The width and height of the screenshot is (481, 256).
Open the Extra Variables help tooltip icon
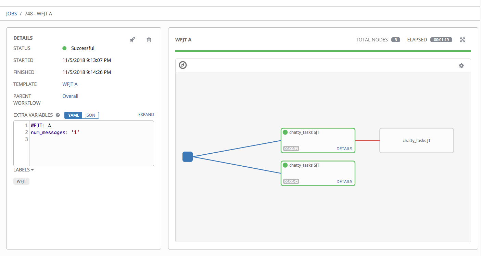pyautogui.click(x=58, y=115)
